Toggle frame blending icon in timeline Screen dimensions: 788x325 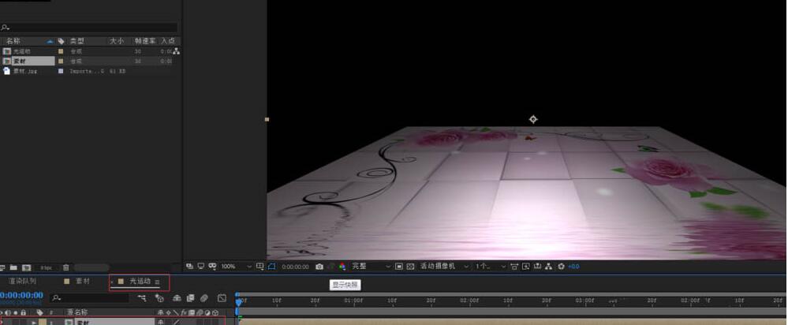(190, 298)
